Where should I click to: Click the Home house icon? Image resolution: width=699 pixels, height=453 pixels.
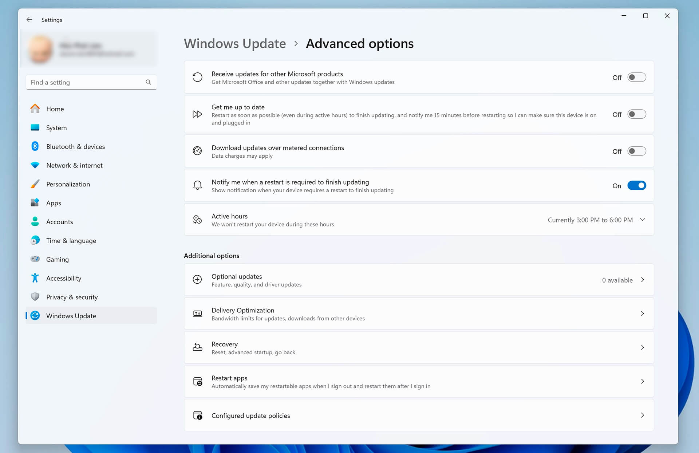tap(35, 109)
